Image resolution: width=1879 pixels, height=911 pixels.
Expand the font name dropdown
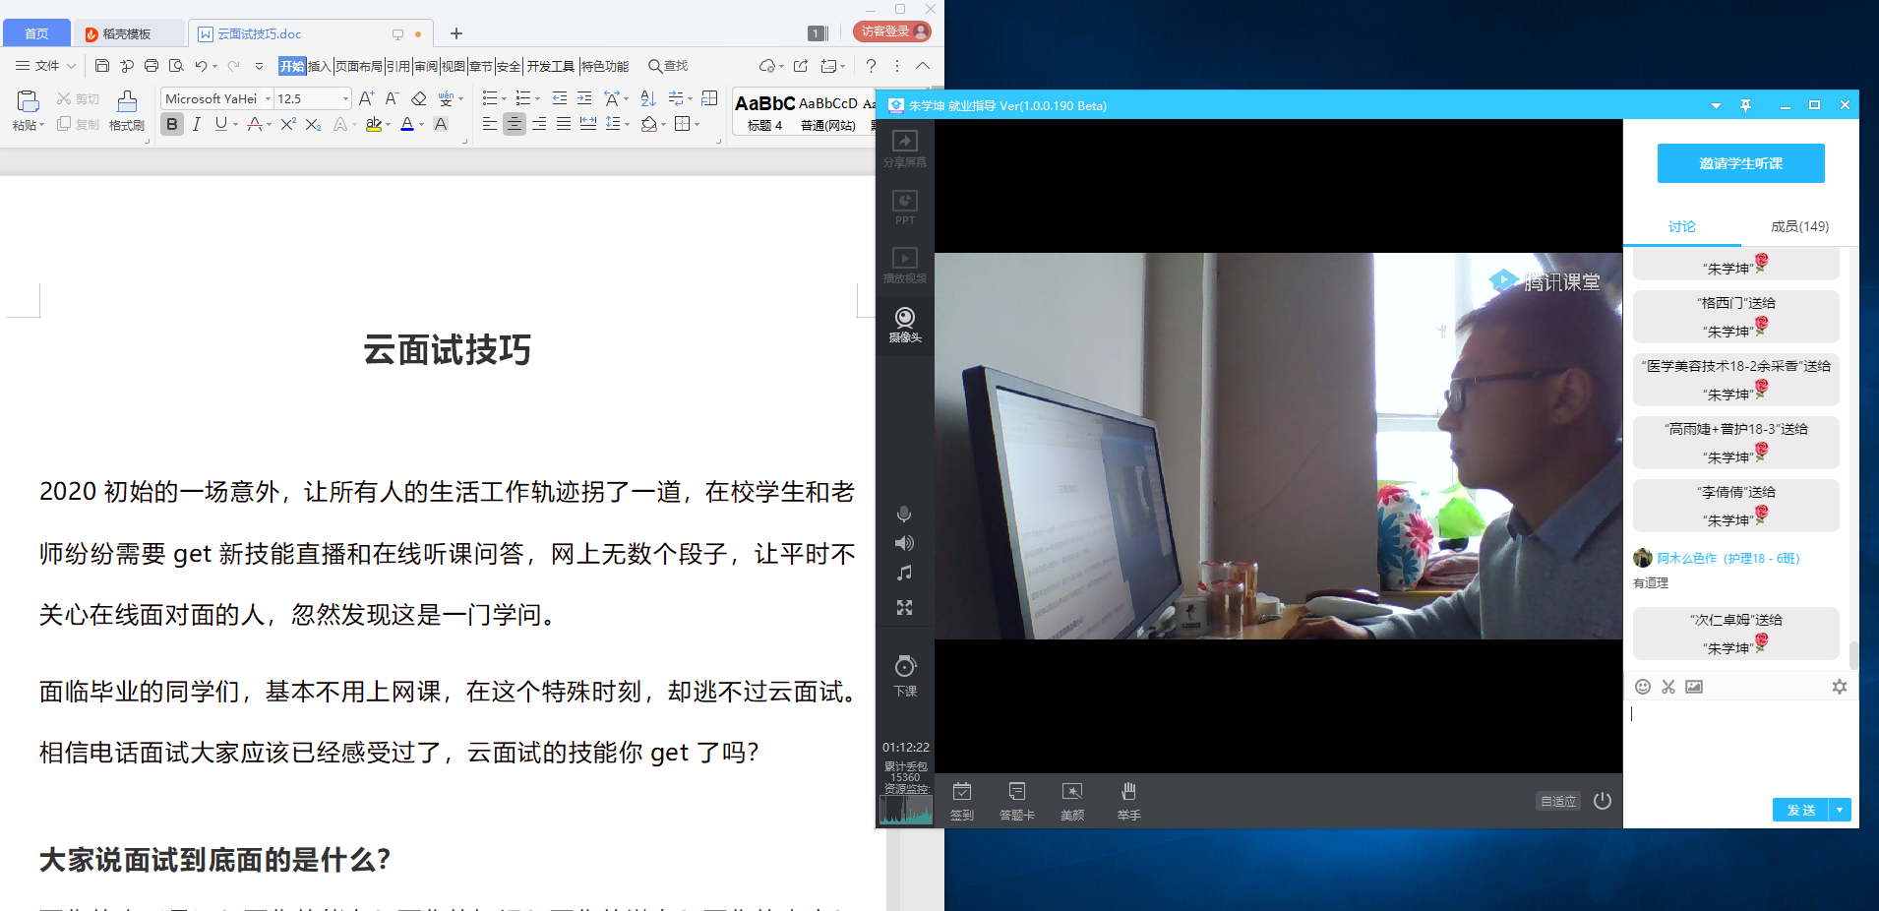[x=268, y=99]
